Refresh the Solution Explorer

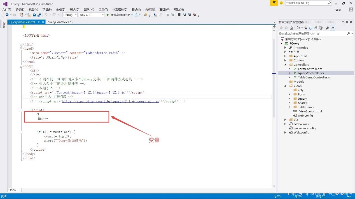click(x=311, y=28)
